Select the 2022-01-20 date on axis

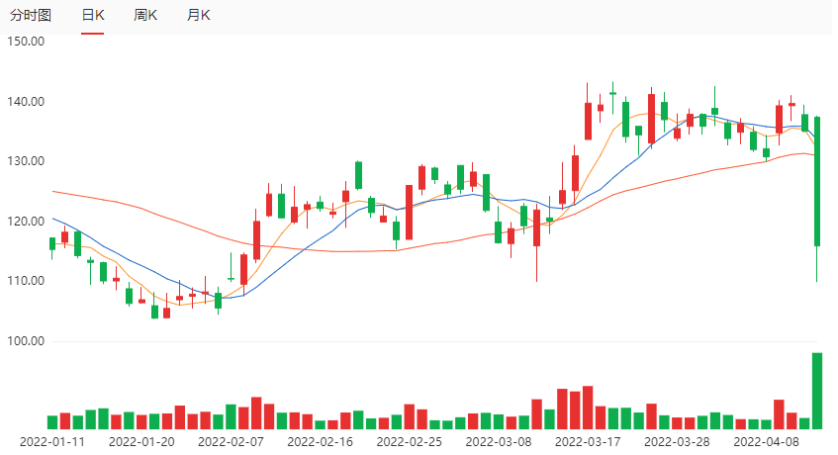(x=141, y=442)
